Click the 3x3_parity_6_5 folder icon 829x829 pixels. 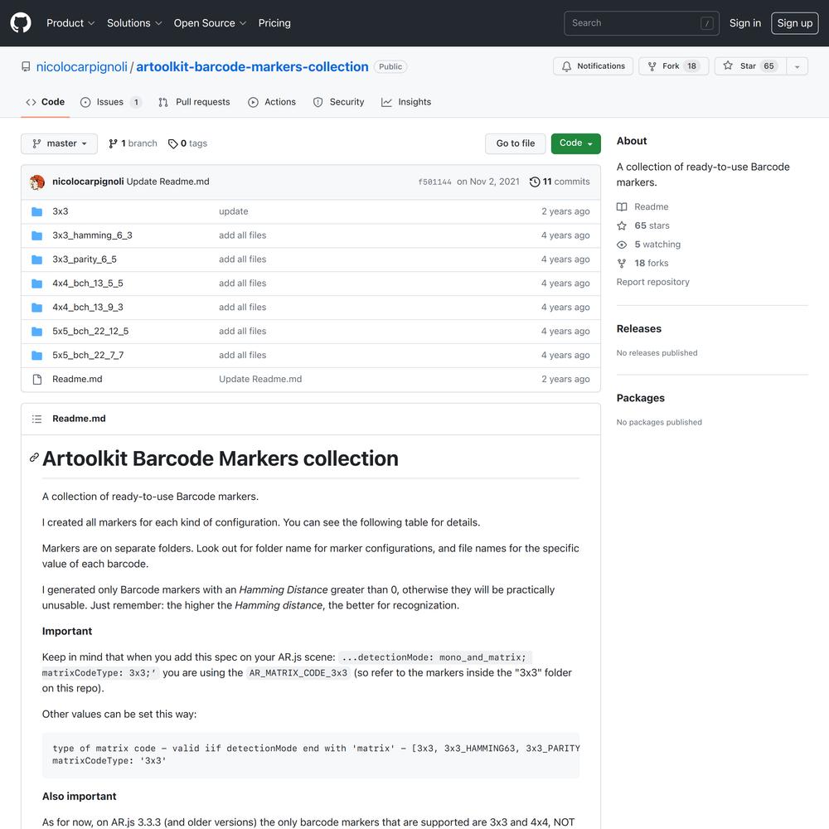click(x=37, y=259)
